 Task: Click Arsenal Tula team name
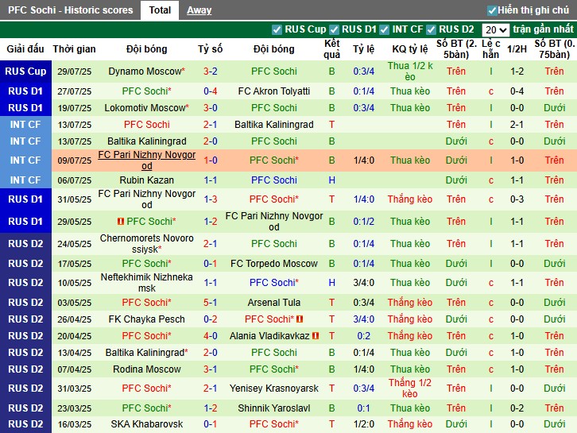click(x=274, y=303)
